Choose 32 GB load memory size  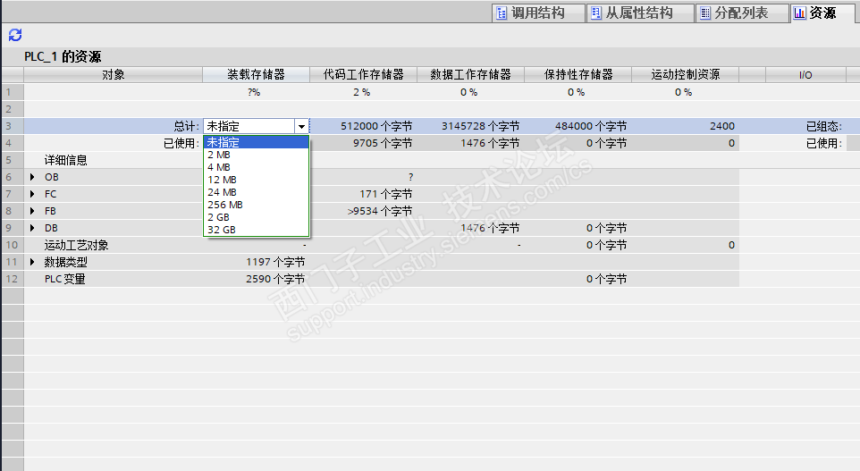[x=257, y=230]
